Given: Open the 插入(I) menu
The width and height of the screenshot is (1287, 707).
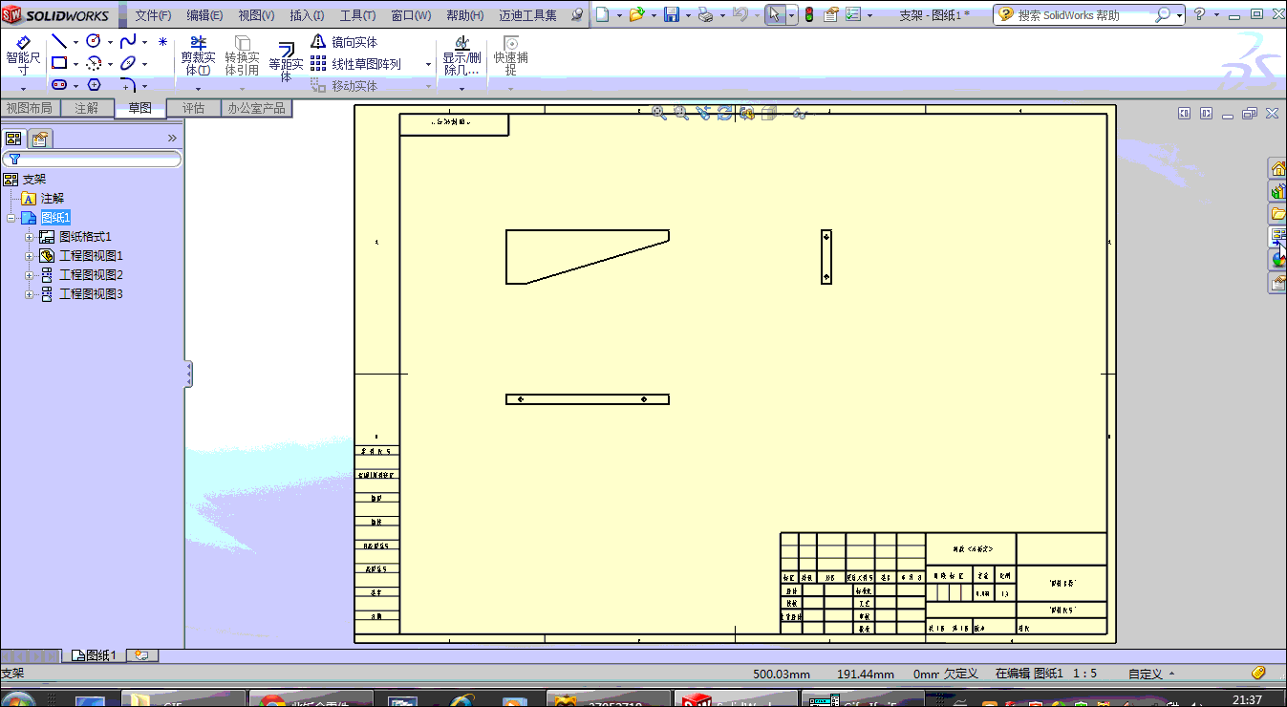Looking at the screenshot, I should point(307,15).
